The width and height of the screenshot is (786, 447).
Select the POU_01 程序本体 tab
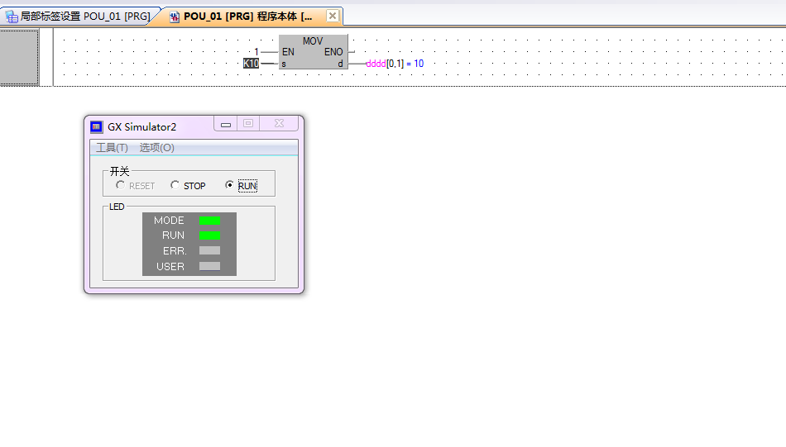[x=247, y=17]
